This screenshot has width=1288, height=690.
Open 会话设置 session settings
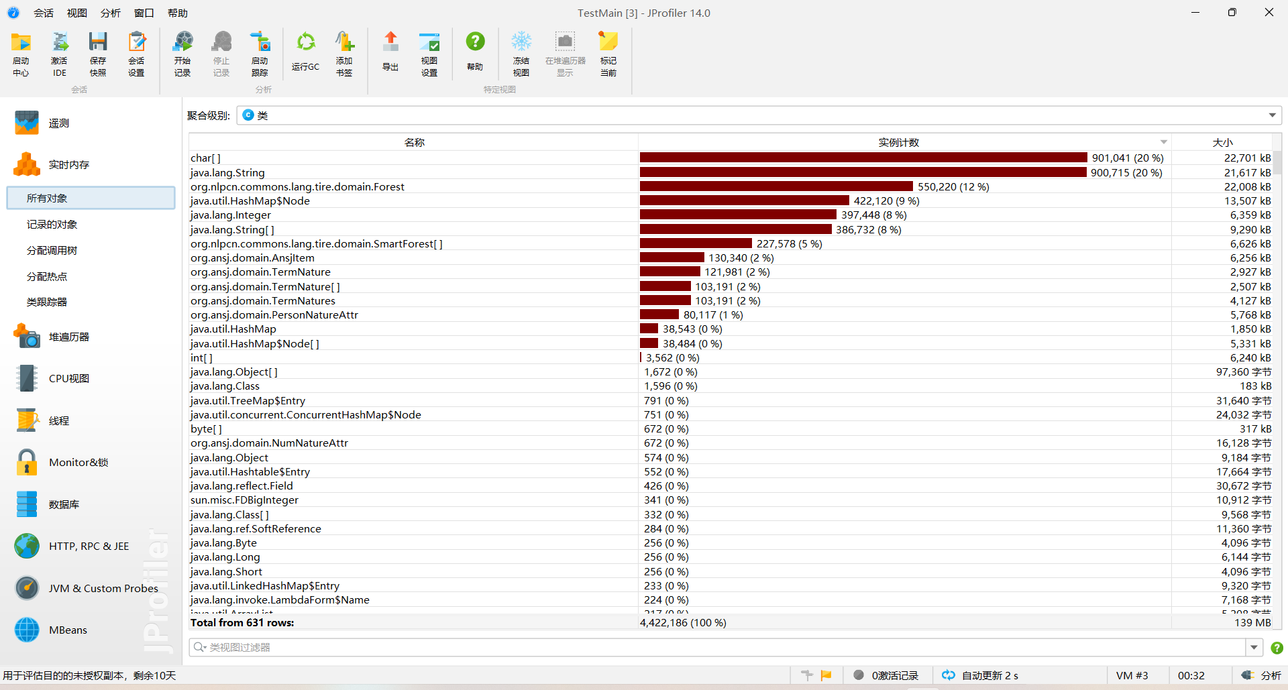tap(137, 54)
